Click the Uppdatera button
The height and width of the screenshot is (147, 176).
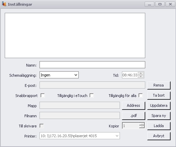click(159, 106)
